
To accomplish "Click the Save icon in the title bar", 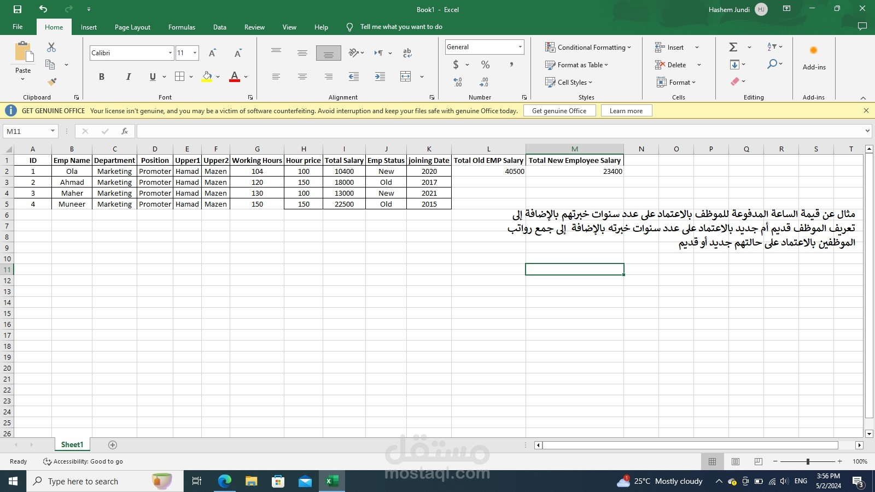I will pos(17,9).
